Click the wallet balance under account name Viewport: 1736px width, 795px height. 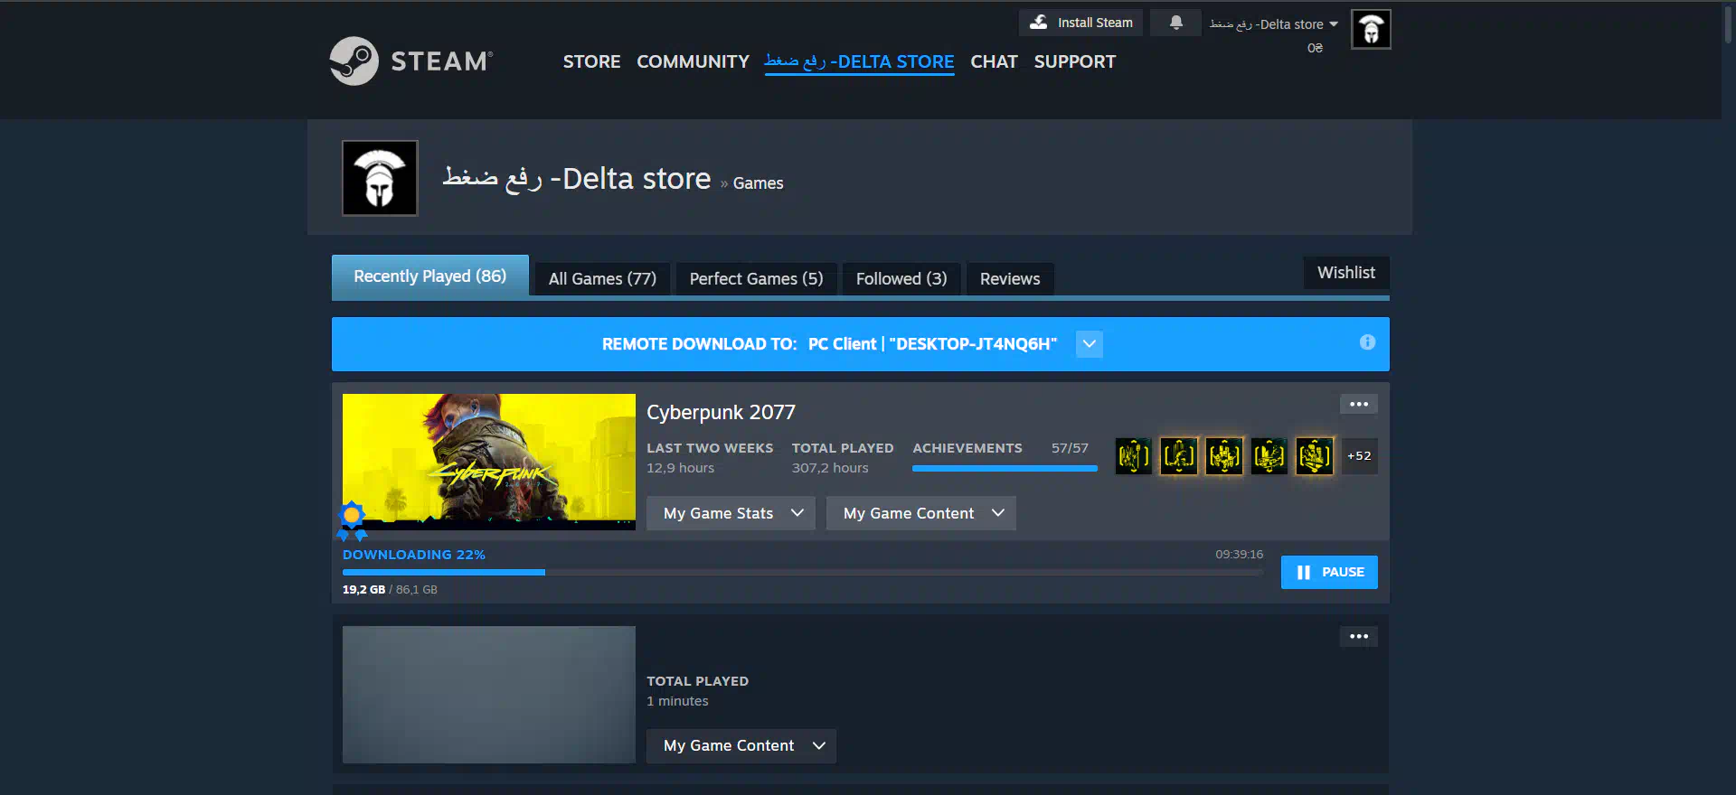point(1315,48)
